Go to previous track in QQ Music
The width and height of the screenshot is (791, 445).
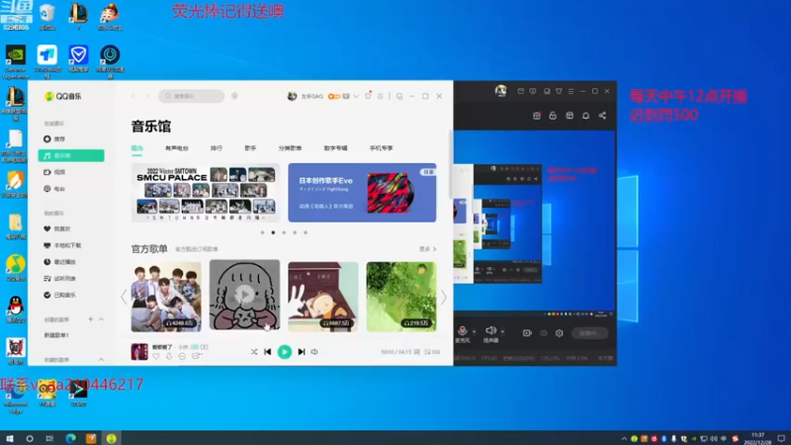(x=267, y=352)
